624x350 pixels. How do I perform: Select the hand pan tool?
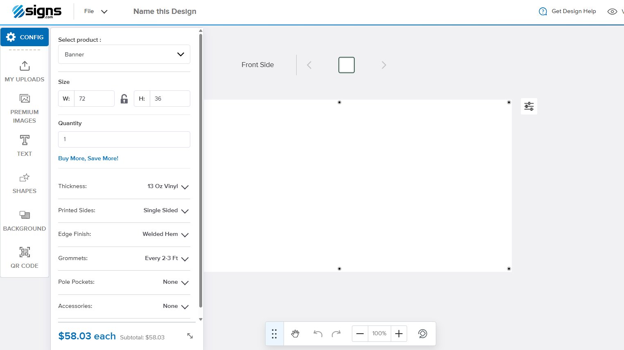point(295,334)
